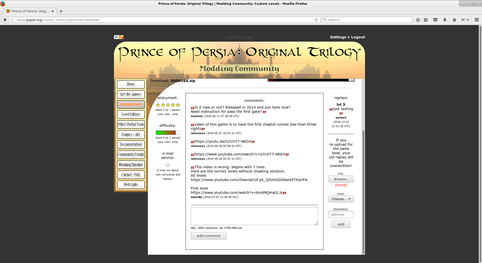Screen dimensions: 482x263
Task: Reload the page with the refresh icon
Action: tap(316, 20)
